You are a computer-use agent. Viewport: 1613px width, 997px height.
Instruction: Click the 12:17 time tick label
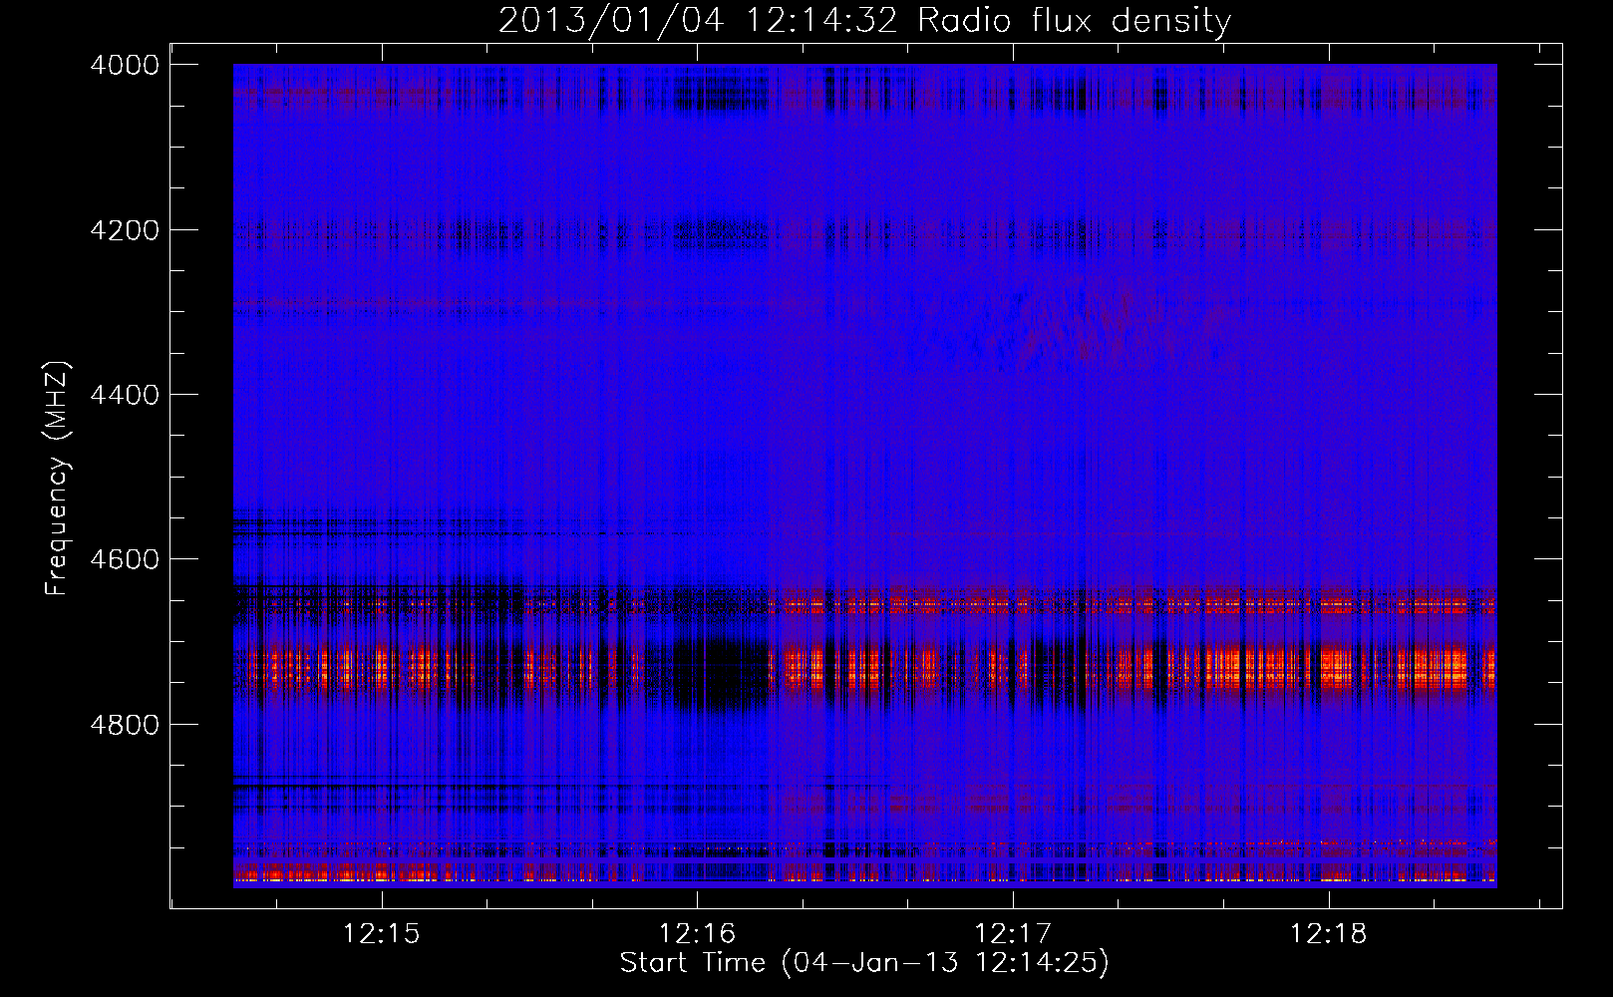click(x=1013, y=934)
